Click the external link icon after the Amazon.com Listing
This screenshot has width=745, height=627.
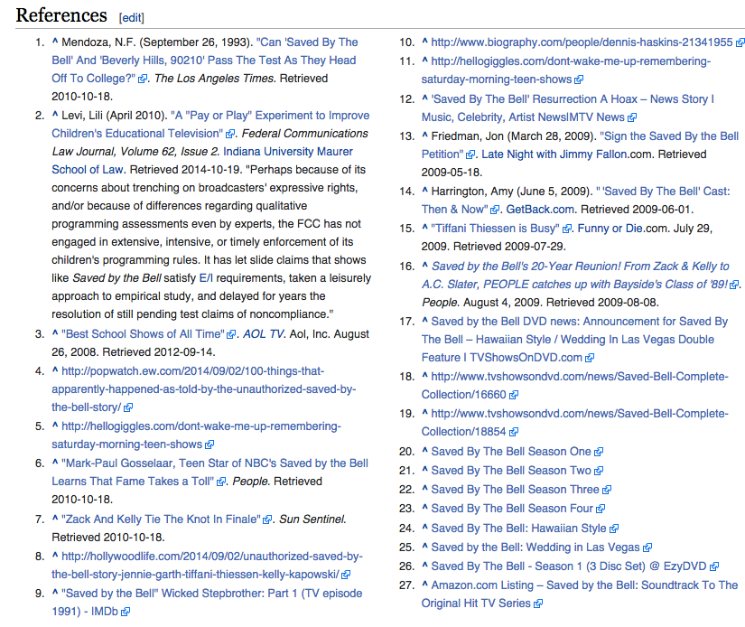[538, 603]
